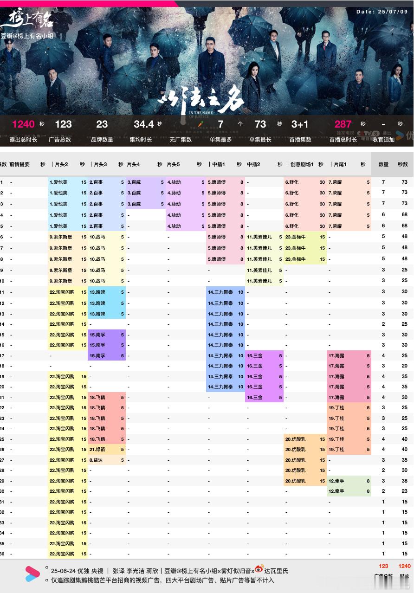Click the 单集最长 label
Viewport: 414px width, 593px height.
tap(260, 139)
